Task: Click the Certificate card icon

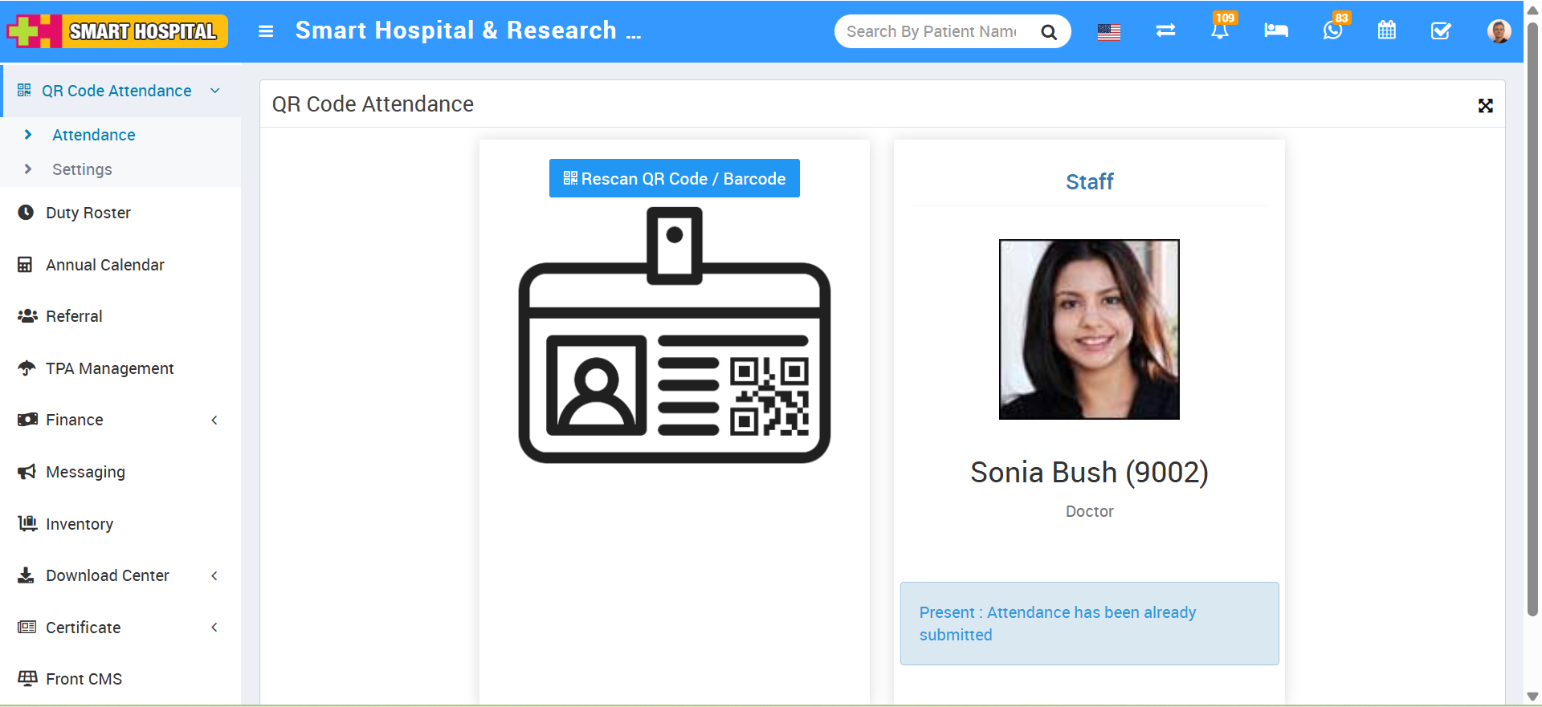Action: (x=27, y=627)
